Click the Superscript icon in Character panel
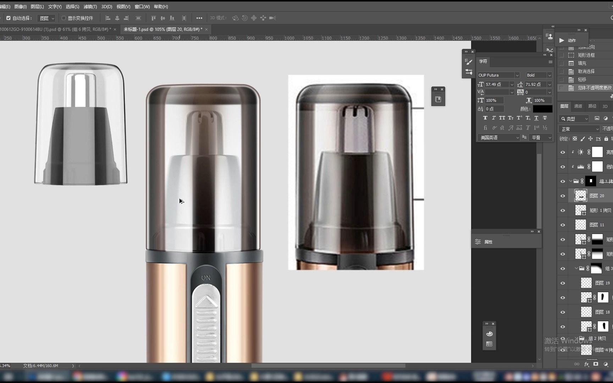Image resolution: width=613 pixels, height=383 pixels. pyautogui.click(x=519, y=118)
